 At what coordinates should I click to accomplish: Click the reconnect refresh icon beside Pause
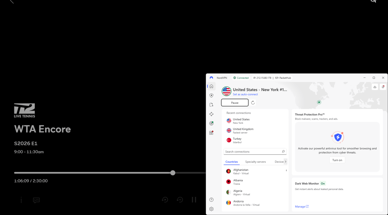click(253, 103)
